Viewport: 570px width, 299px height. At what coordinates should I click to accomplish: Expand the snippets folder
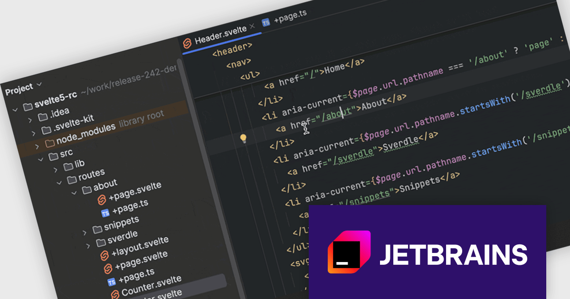[85, 233]
